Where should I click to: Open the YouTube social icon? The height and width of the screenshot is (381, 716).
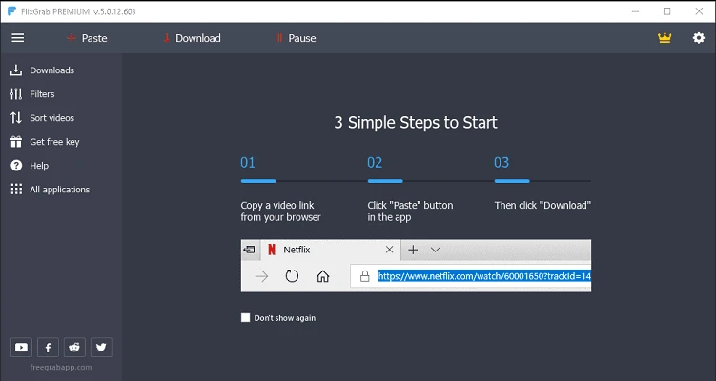(x=21, y=347)
